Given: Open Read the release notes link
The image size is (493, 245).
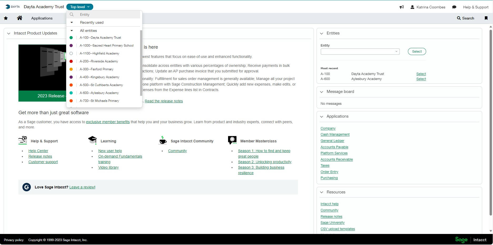Looking at the screenshot, I should tap(164, 101).
